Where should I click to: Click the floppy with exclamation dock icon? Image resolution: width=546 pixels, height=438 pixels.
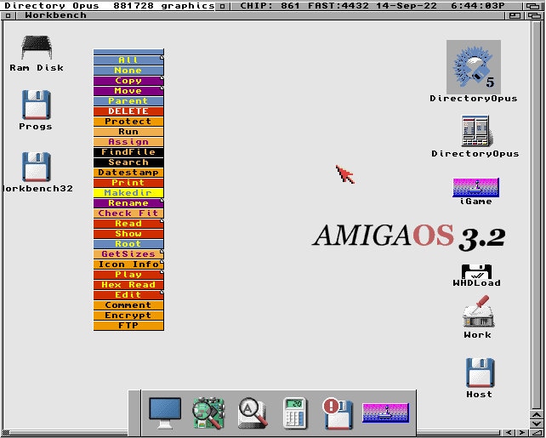click(x=338, y=413)
